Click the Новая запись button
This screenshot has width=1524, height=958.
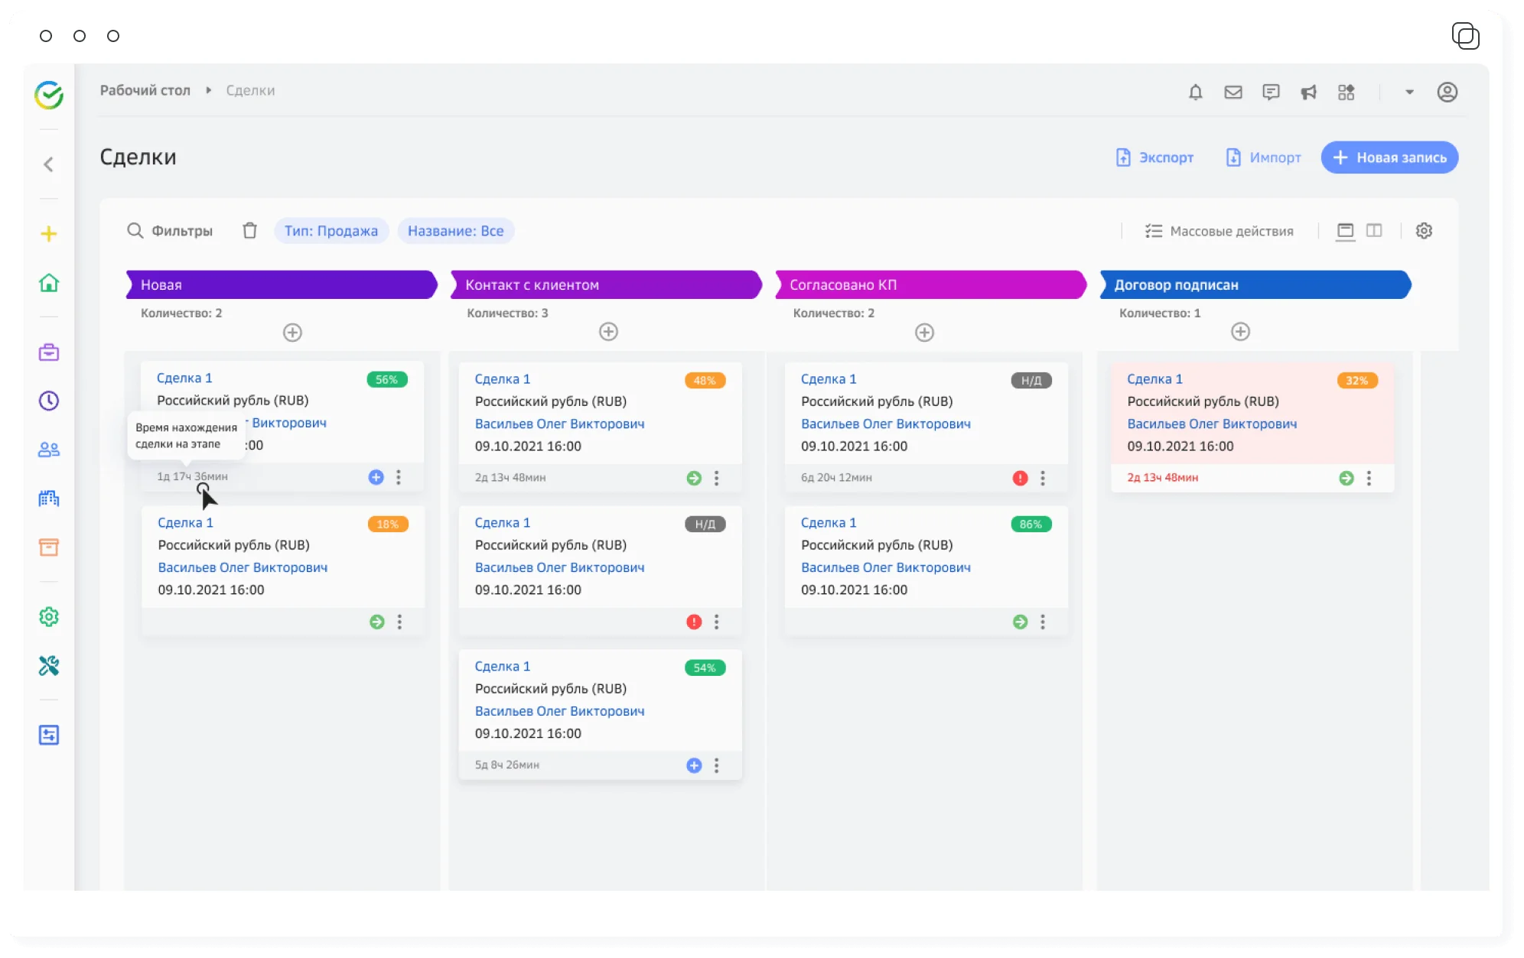[1389, 158]
